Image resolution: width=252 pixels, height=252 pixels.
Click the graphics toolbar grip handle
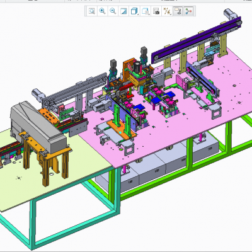86,11
